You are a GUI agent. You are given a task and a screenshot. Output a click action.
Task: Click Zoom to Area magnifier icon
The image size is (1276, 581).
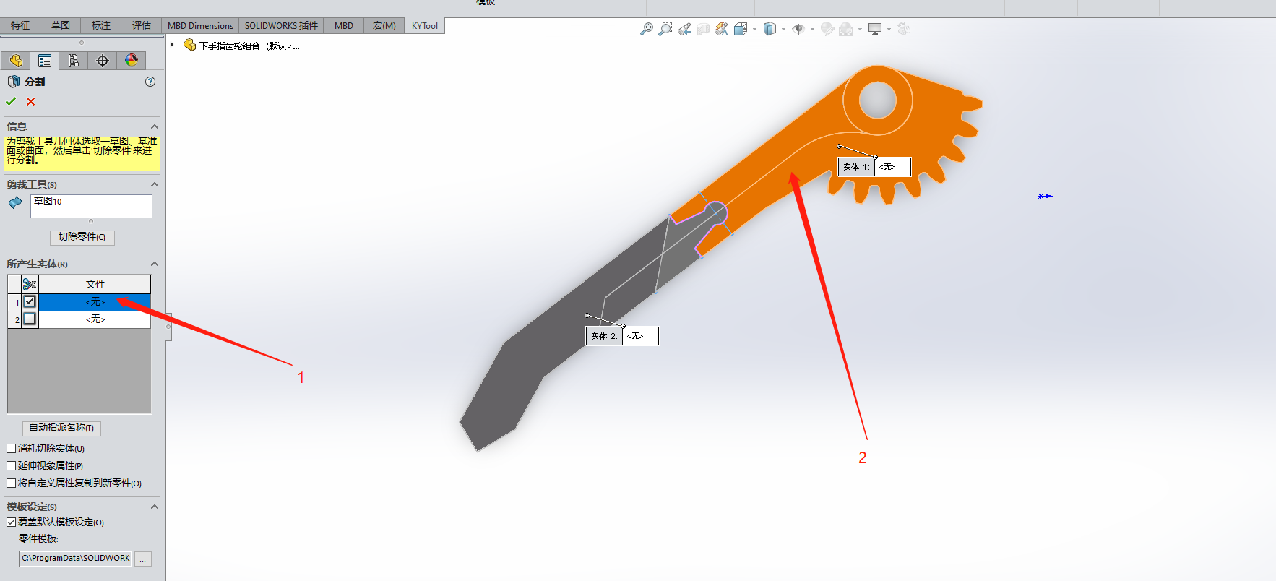coord(665,29)
